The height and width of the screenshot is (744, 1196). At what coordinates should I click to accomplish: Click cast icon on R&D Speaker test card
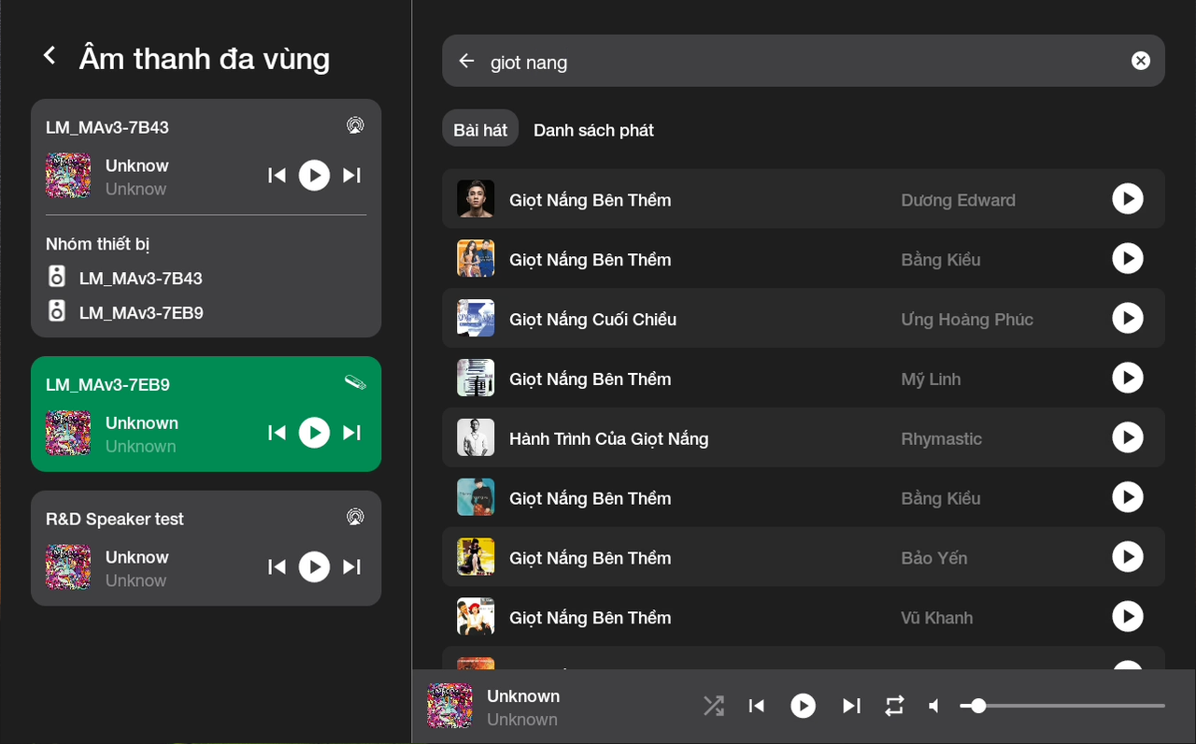[x=355, y=517]
